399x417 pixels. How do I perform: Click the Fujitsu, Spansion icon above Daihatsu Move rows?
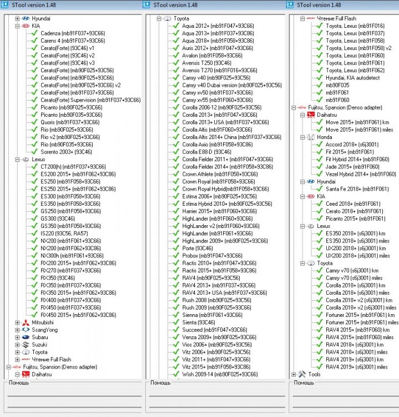point(302,108)
